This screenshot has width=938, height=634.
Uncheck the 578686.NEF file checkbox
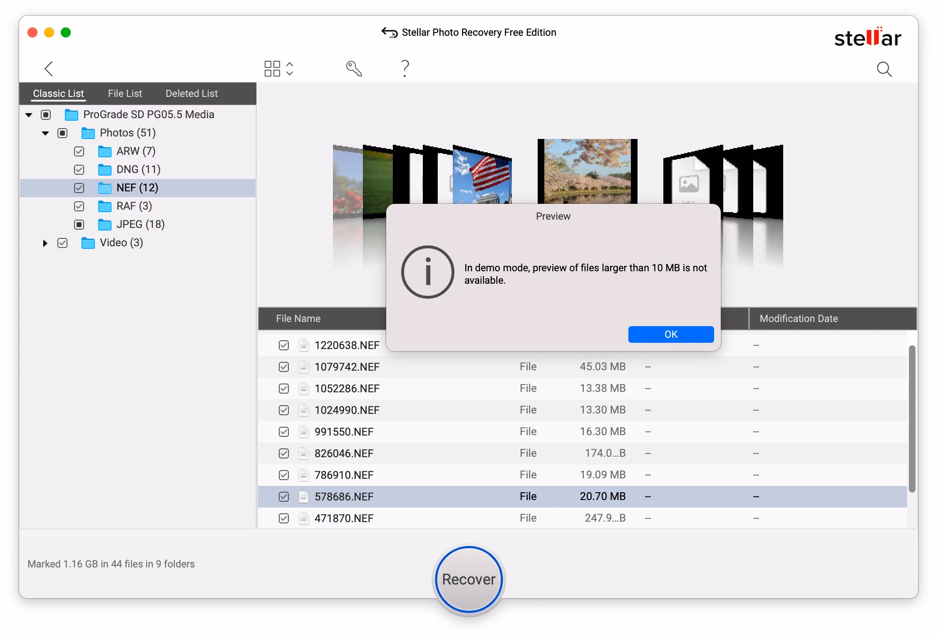coord(284,497)
